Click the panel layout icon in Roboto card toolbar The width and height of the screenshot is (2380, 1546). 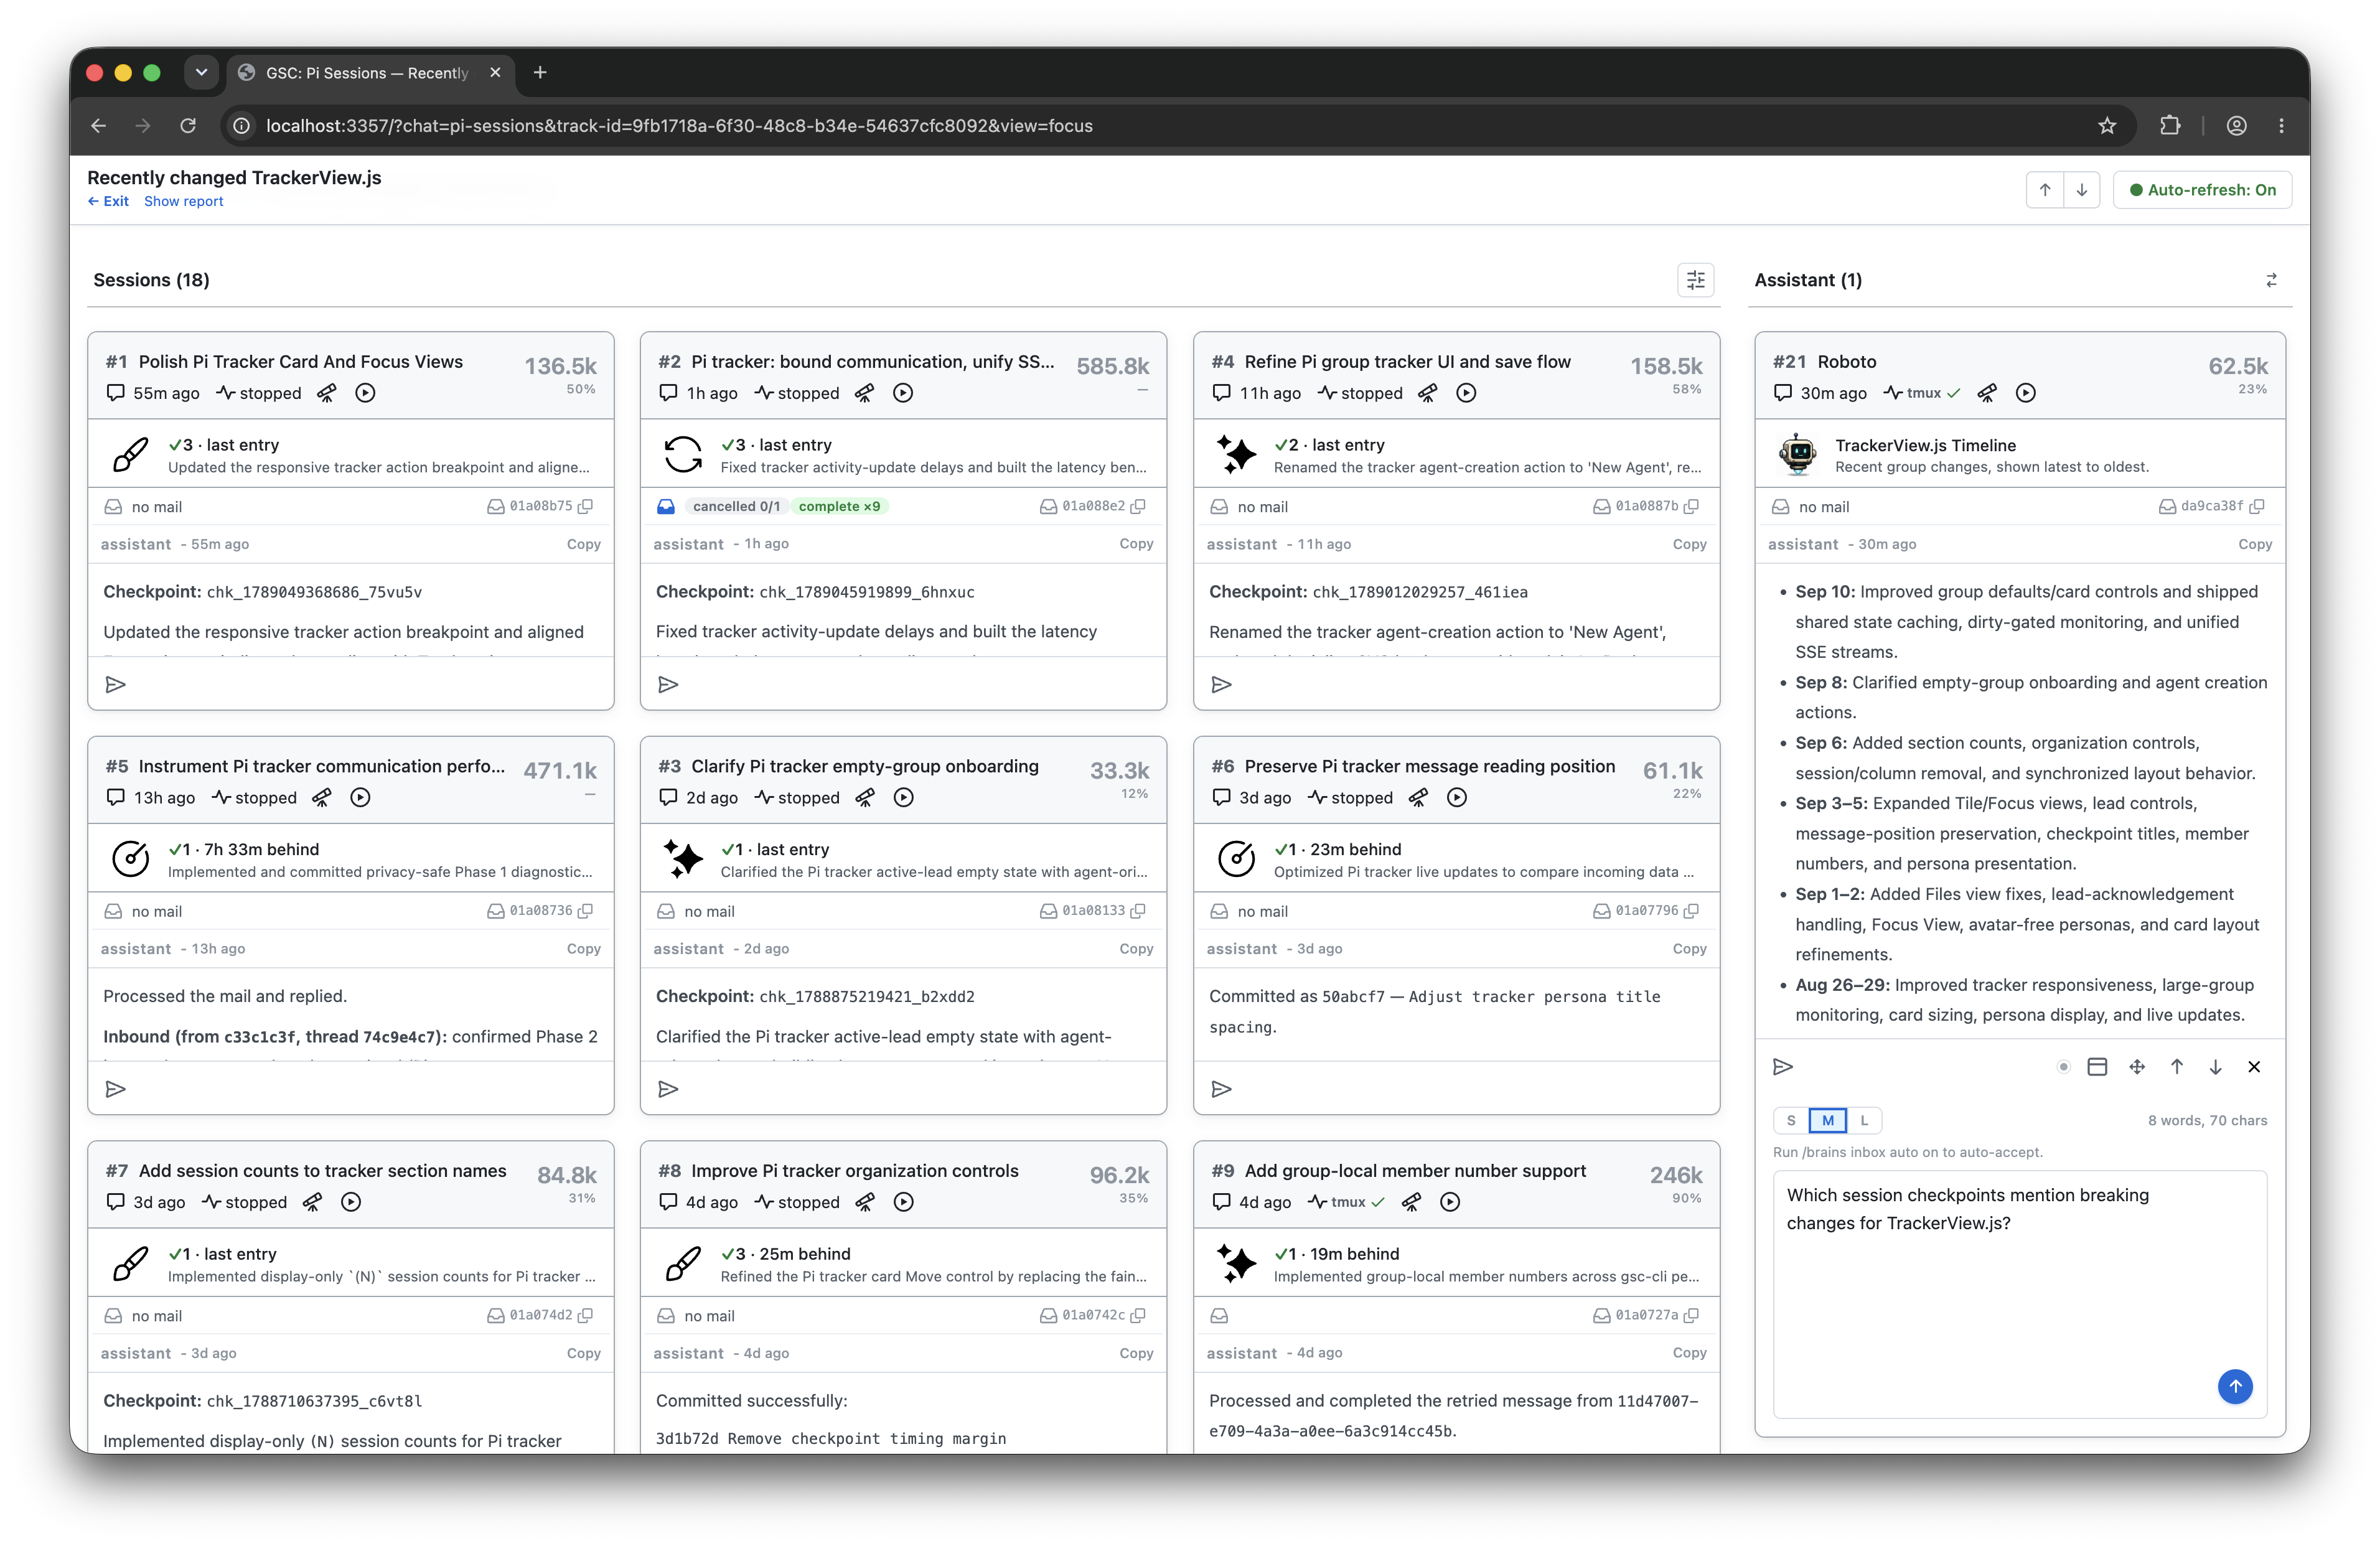(2098, 1066)
